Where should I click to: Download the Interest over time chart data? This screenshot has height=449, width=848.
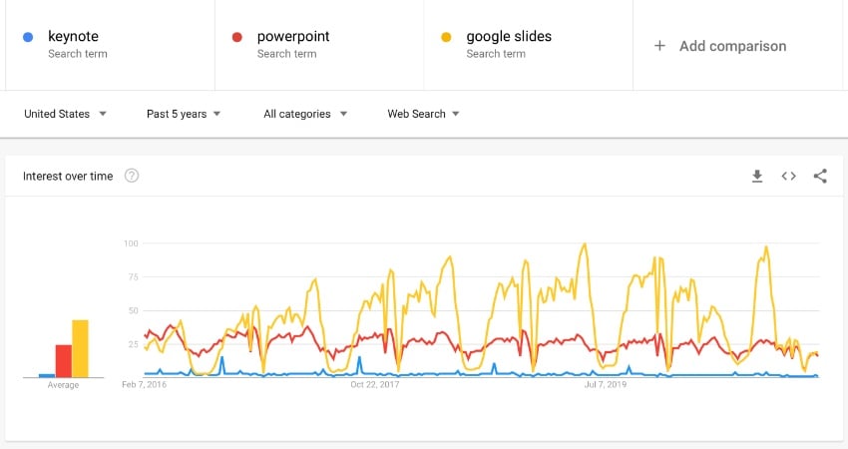[x=757, y=177]
